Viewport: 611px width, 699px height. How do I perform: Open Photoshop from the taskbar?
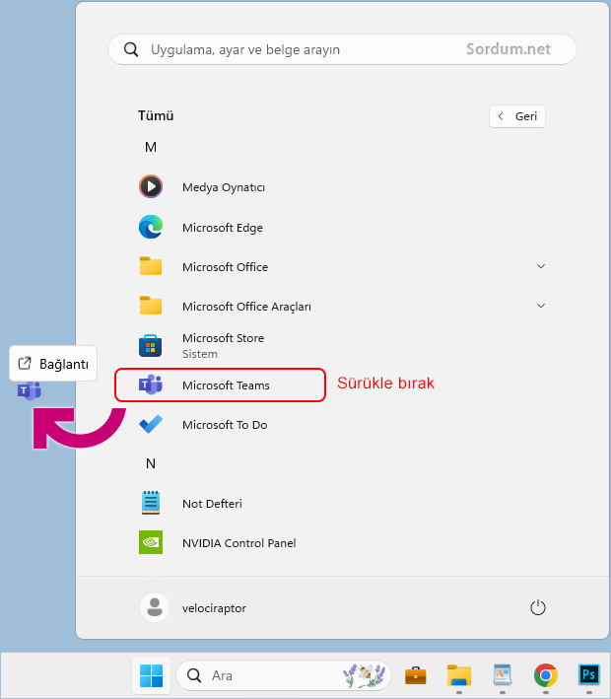click(588, 675)
